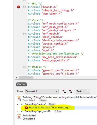Click the #include "mesh_stack.h" line

[x=45, y=37]
